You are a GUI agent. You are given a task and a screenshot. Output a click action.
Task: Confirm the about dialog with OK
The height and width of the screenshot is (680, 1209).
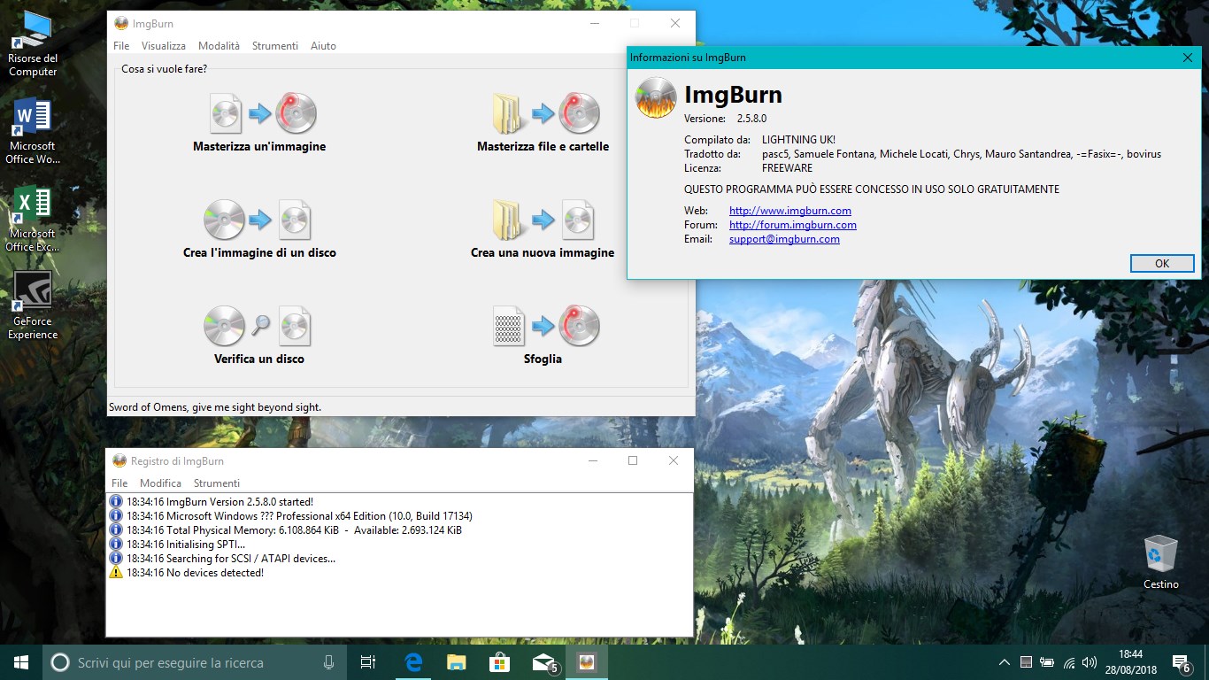(1162, 263)
